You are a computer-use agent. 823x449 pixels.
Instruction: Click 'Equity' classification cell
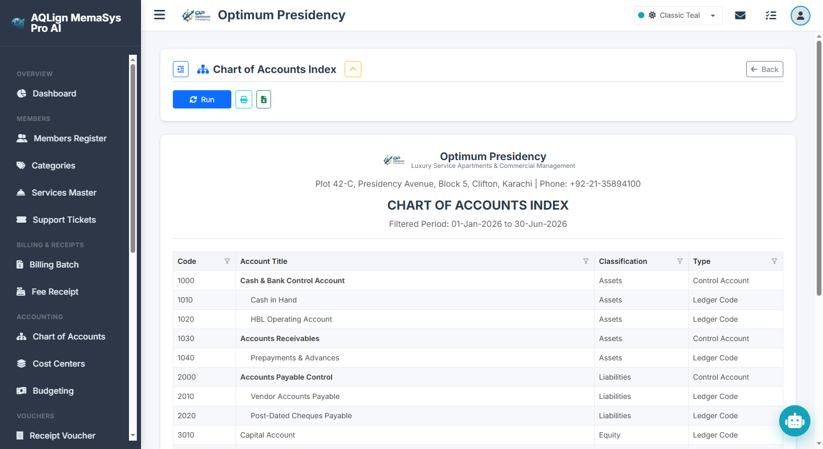pyautogui.click(x=641, y=435)
